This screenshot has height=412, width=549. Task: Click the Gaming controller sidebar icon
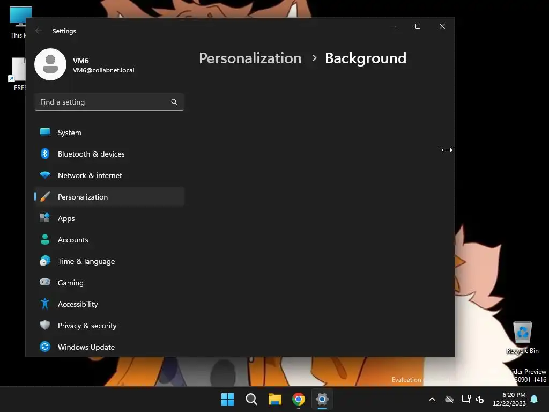point(45,282)
